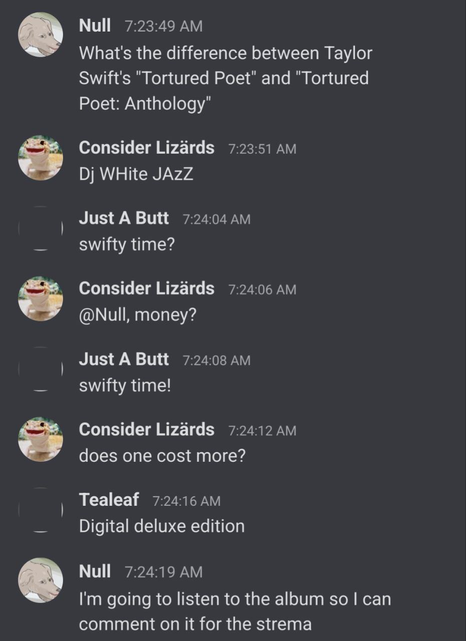The image size is (466, 641).
Task: Click the "swifty time!" message text
Action: click(x=125, y=386)
